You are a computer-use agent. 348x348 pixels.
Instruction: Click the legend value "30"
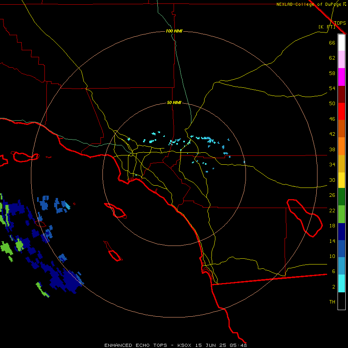tap(332, 180)
